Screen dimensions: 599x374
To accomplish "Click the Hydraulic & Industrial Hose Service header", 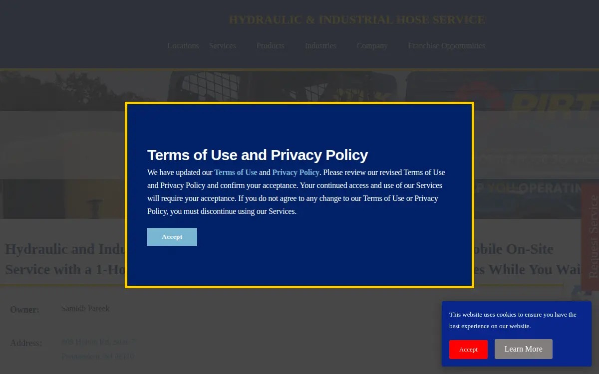I will [357, 20].
